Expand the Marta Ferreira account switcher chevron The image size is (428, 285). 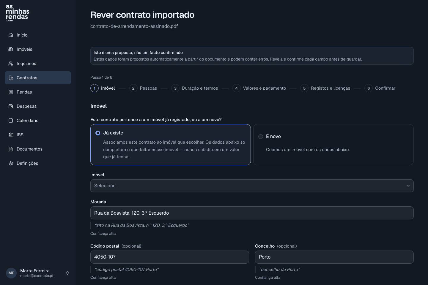click(x=67, y=273)
